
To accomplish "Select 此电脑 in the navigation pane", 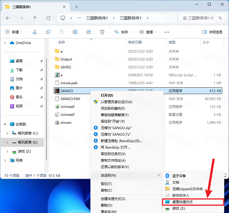I will click(x=18, y=124).
